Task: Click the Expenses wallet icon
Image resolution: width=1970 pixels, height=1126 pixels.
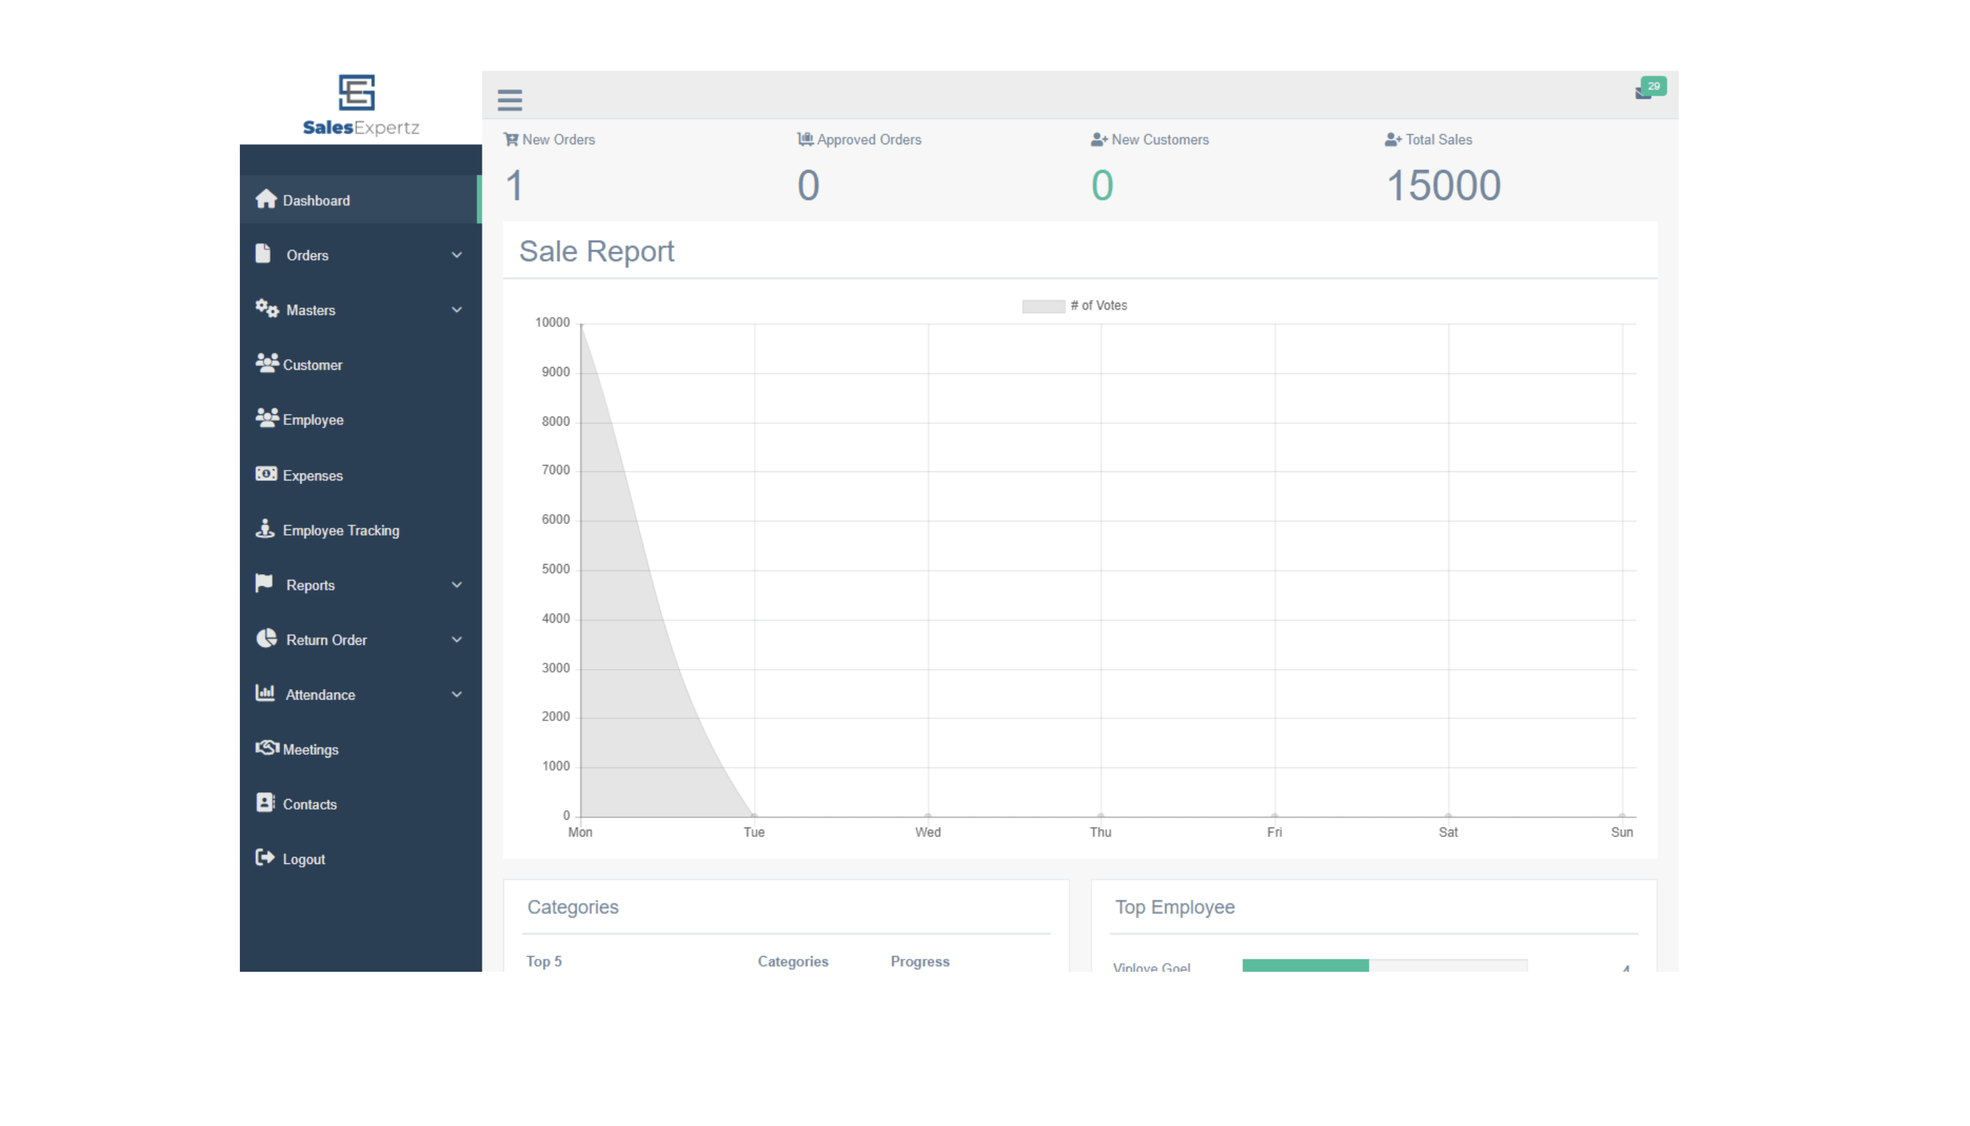Action: (266, 473)
